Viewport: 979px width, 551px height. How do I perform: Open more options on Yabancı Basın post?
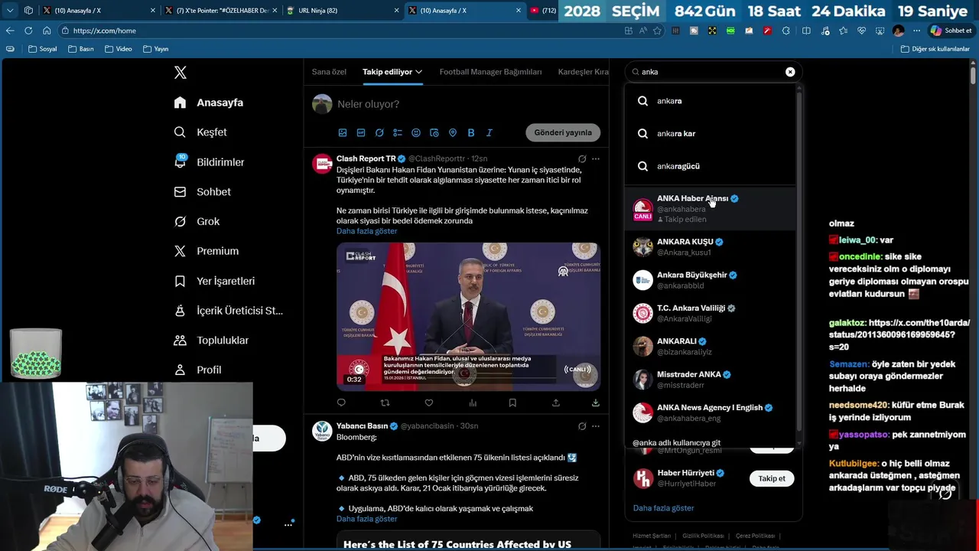pyautogui.click(x=596, y=426)
